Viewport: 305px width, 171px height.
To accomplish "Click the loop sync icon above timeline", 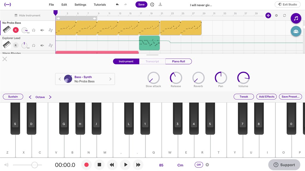I will (284, 15).
